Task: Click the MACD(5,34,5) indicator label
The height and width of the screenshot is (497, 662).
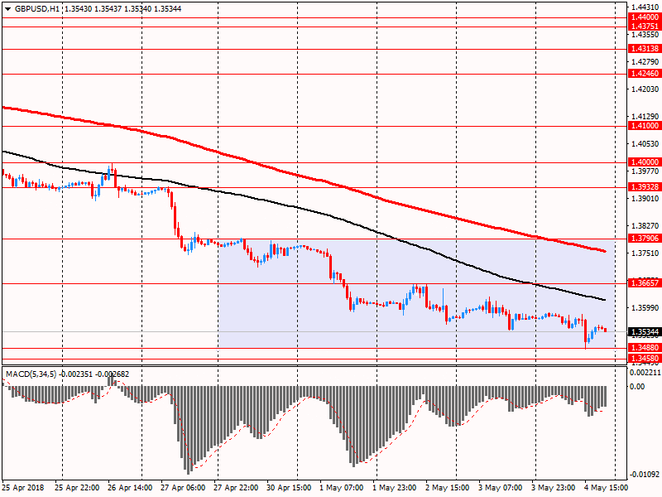Action: pyautogui.click(x=31, y=374)
